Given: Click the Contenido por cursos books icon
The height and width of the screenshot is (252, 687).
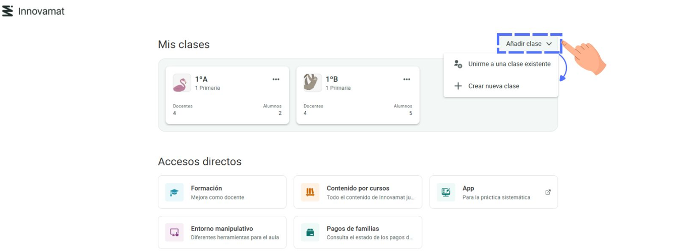Looking at the screenshot, I should (x=310, y=192).
